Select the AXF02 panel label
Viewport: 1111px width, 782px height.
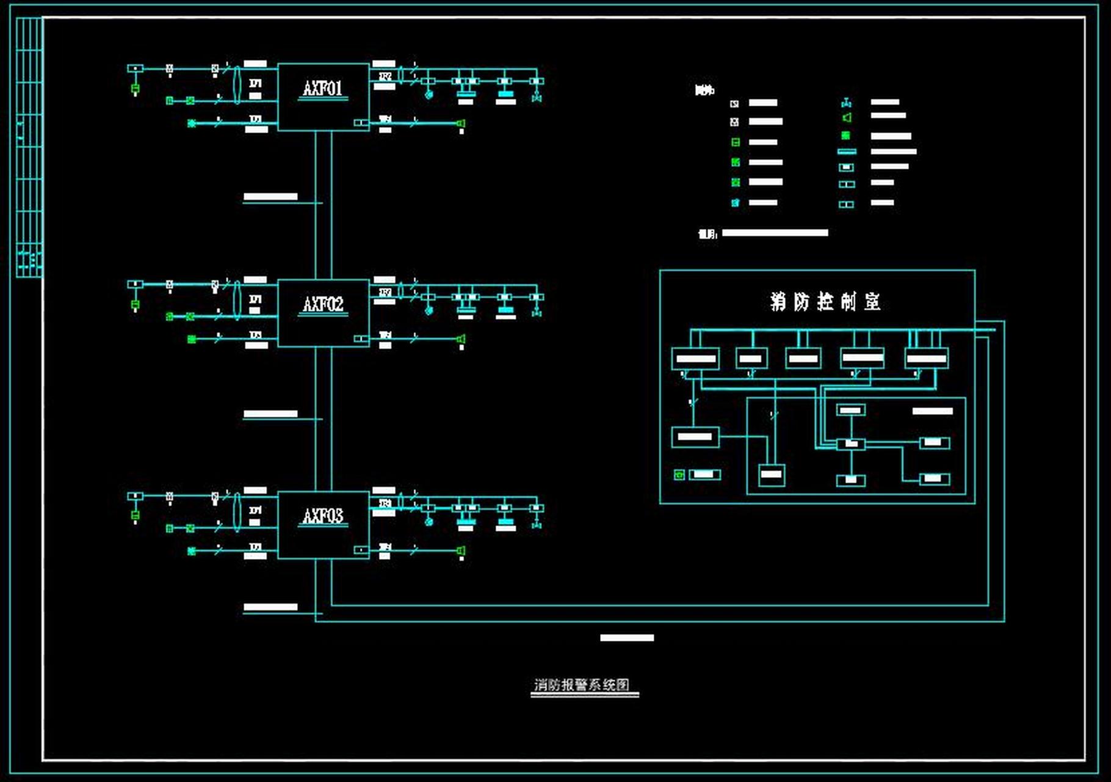(x=323, y=304)
